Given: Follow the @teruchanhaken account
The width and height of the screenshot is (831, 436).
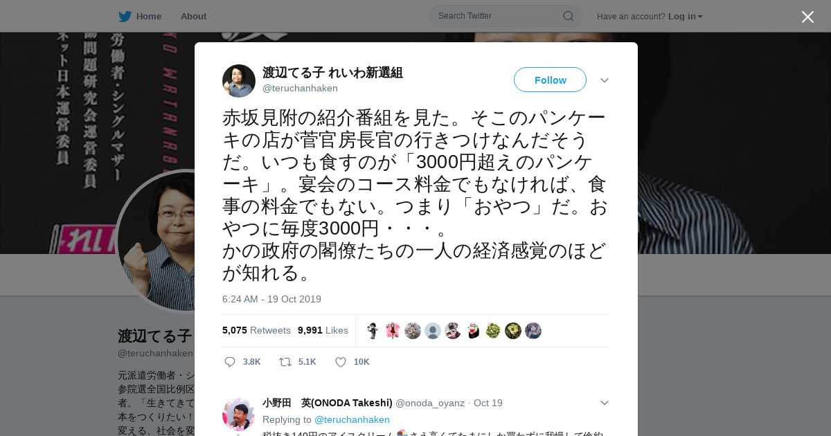Looking at the screenshot, I should click(550, 80).
